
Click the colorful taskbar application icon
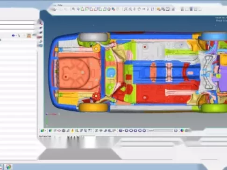(8, 167)
